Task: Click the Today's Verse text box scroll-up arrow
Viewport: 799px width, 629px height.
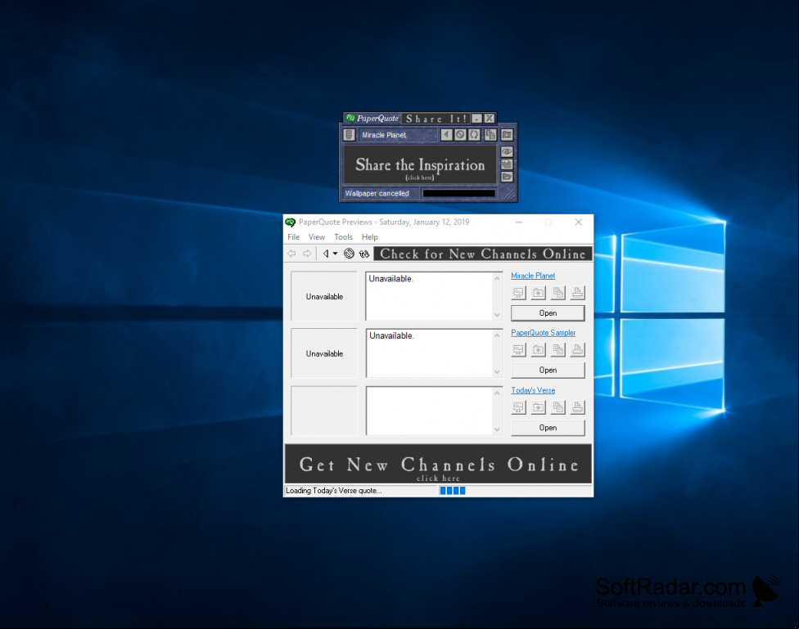Action: (x=497, y=393)
